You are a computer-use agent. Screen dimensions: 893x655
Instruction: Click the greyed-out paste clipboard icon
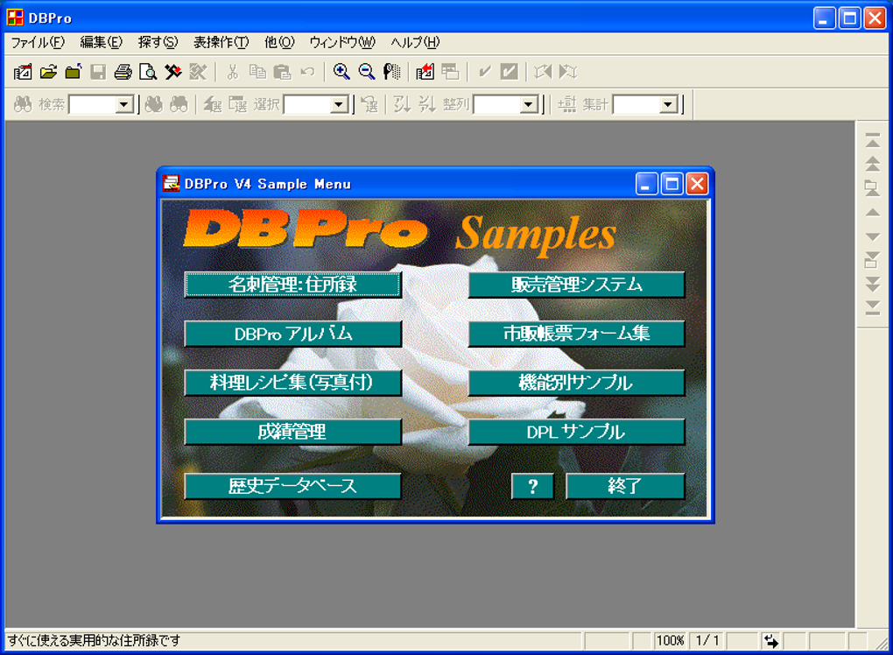tap(283, 72)
